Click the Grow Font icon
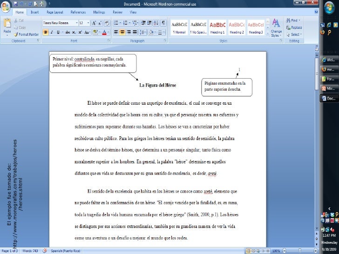 (x=95, y=22)
